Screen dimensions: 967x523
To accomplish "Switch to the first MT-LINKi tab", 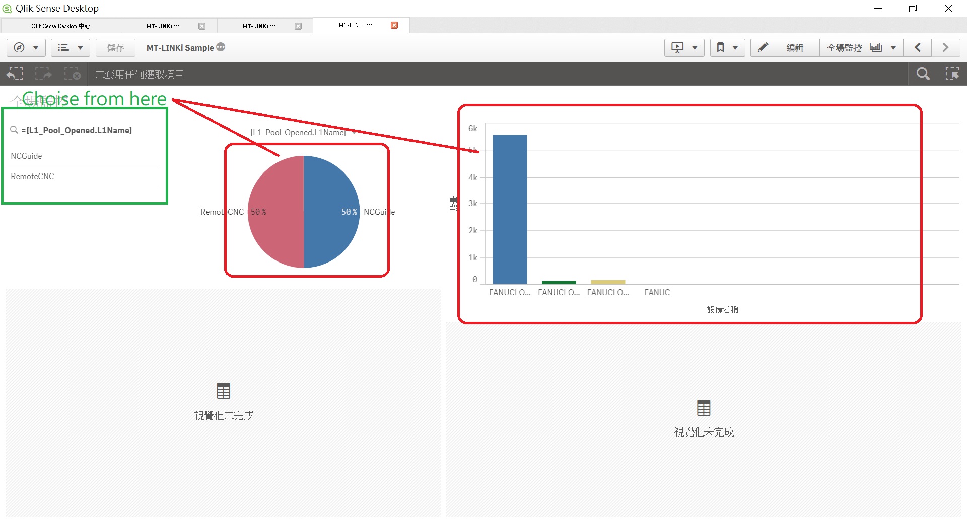I will (162, 26).
